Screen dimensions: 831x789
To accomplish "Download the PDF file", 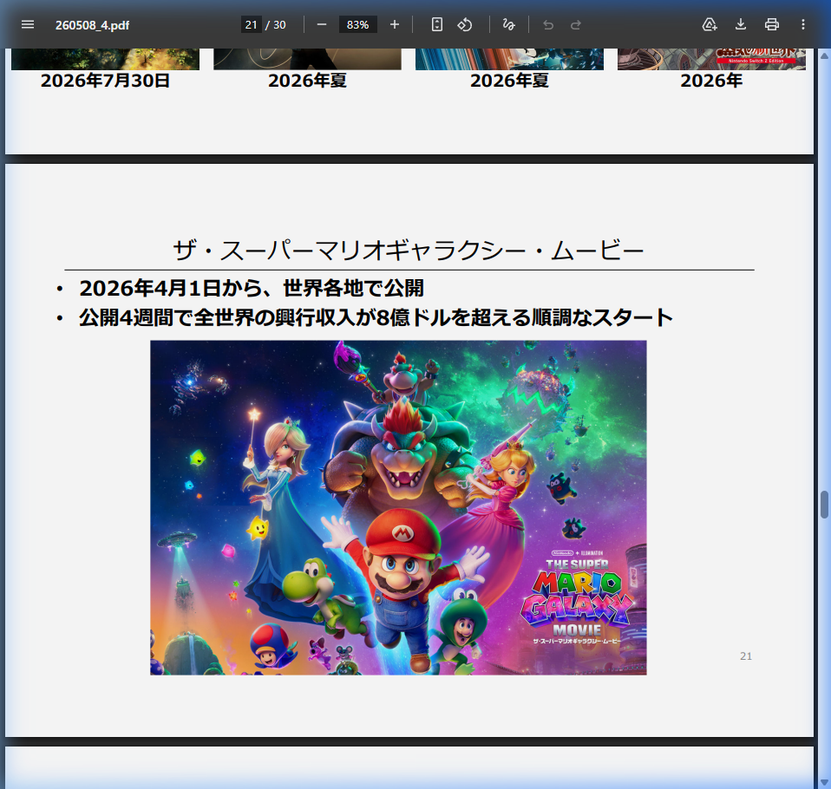I will 741,24.
